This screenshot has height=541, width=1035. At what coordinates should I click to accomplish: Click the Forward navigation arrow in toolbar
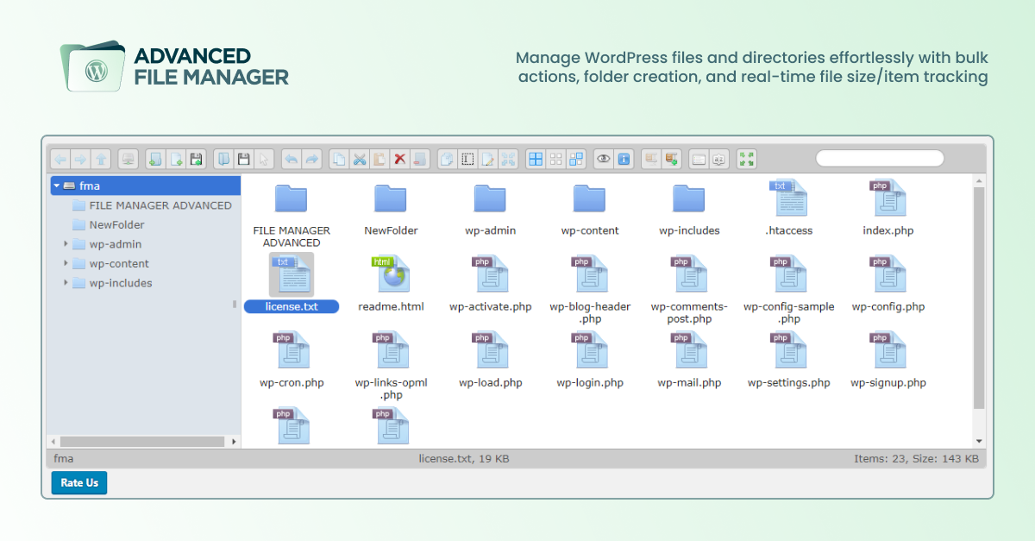81,159
